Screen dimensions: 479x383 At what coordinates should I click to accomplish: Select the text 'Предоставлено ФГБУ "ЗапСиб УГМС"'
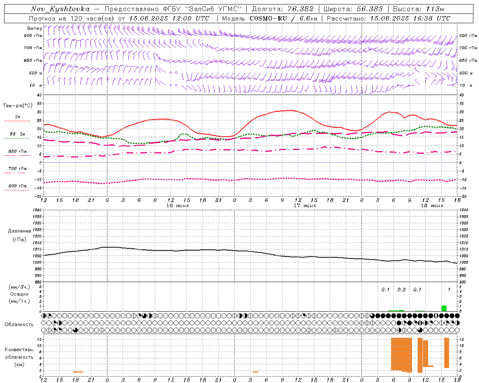click(173, 9)
